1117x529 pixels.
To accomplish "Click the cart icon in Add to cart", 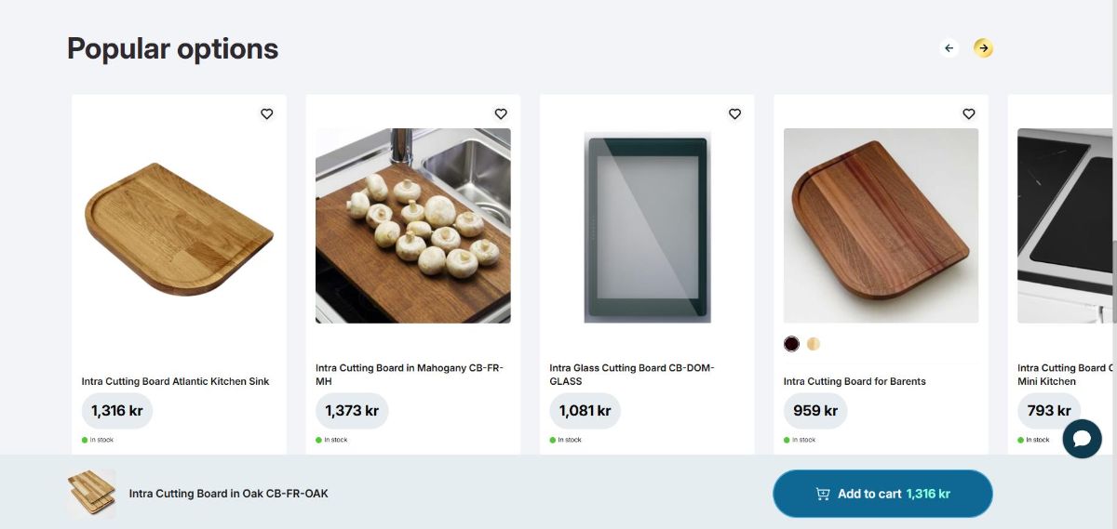I will point(823,494).
